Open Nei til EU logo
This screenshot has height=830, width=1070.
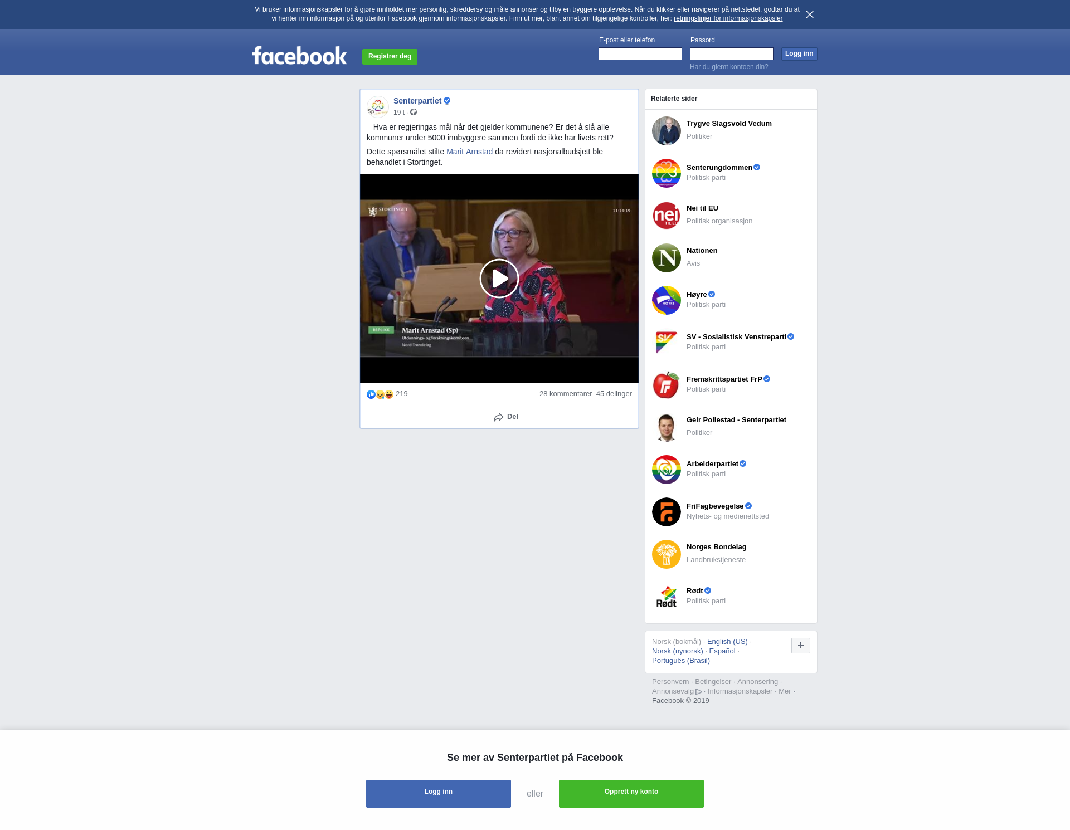point(667,216)
